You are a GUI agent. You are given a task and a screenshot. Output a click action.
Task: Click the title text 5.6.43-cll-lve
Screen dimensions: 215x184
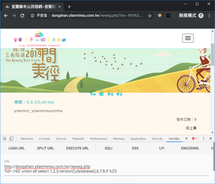point(40,102)
